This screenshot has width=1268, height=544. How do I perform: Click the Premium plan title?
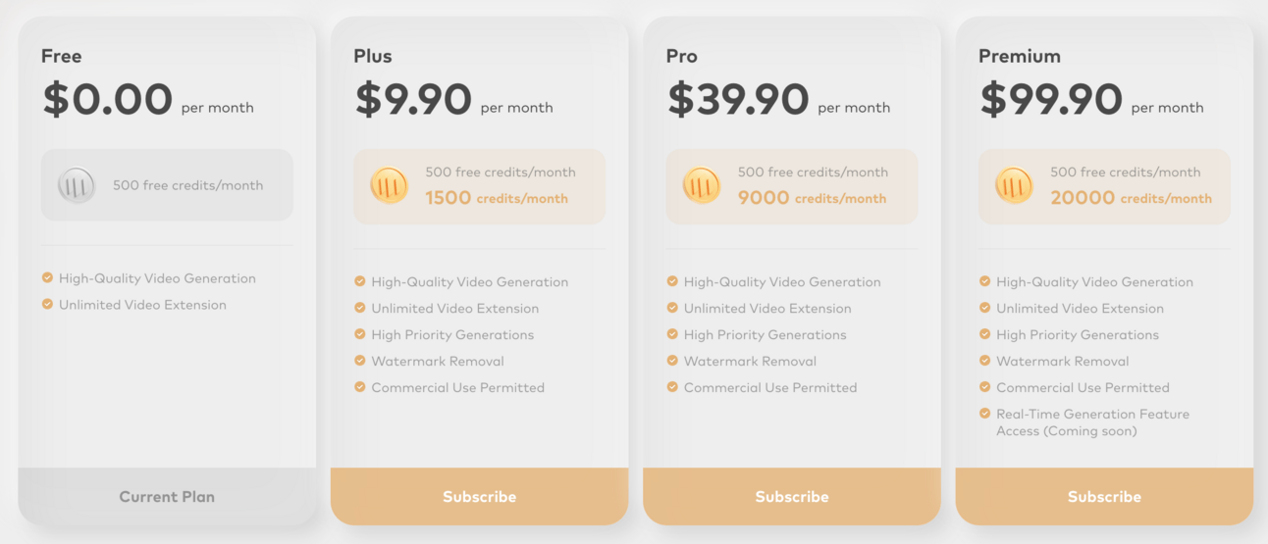tap(1019, 56)
